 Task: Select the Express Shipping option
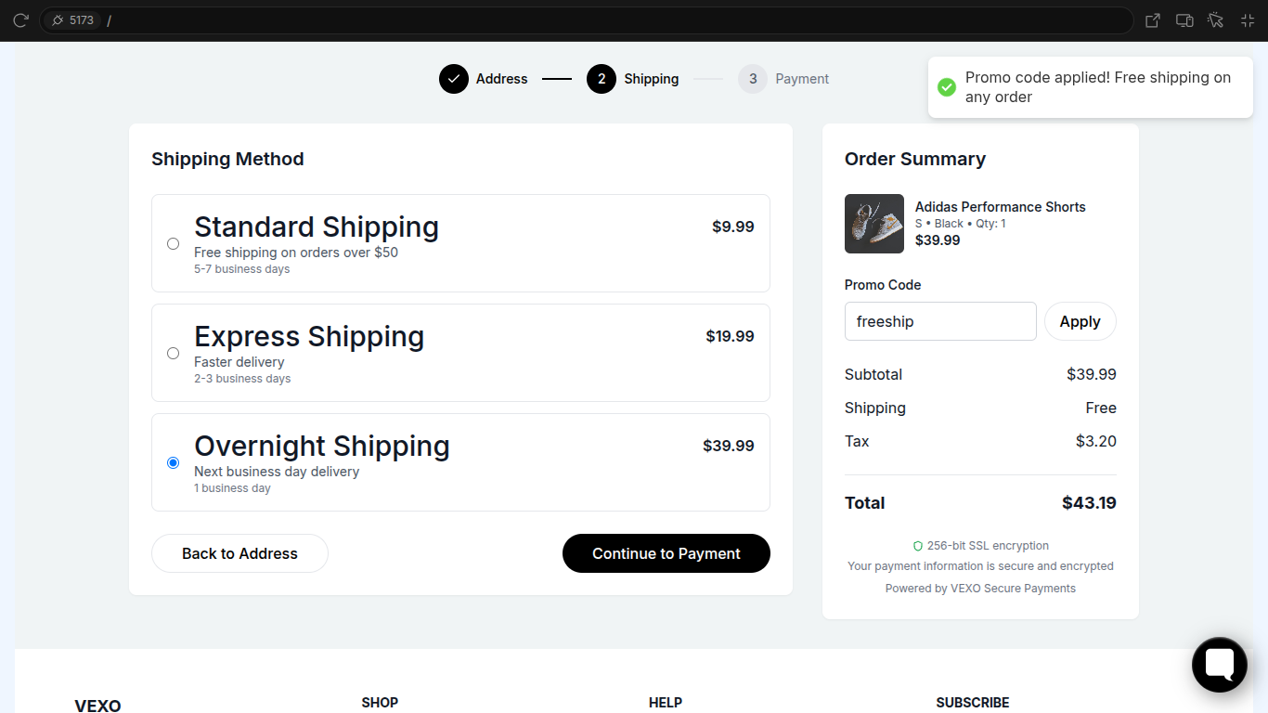(173, 353)
